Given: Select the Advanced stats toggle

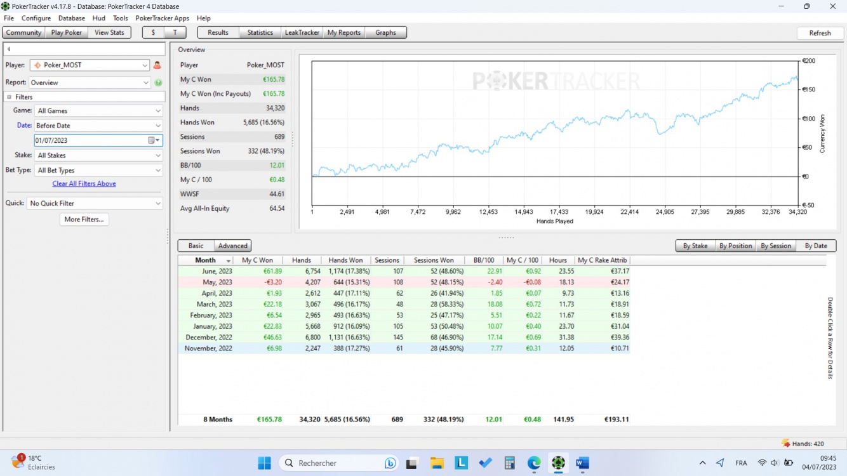Looking at the screenshot, I should pos(233,246).
